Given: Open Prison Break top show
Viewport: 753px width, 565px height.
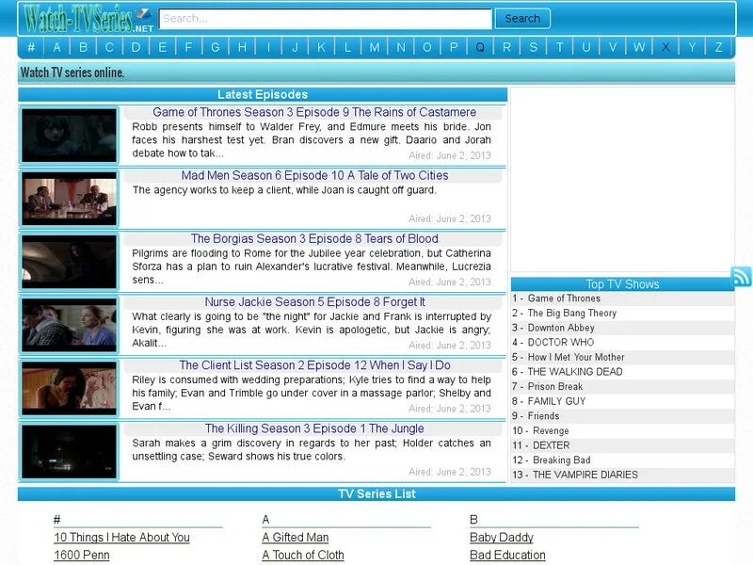Looking at the screenshot, I should click(x=555, y=387).
